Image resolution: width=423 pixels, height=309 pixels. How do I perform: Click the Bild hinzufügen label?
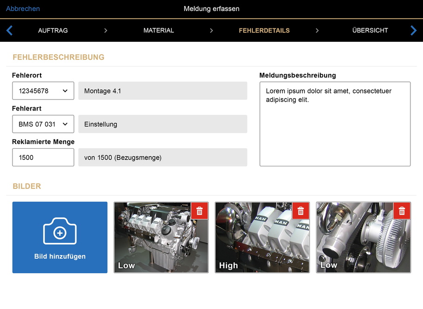pyautogui.click(x=60, y=256)
